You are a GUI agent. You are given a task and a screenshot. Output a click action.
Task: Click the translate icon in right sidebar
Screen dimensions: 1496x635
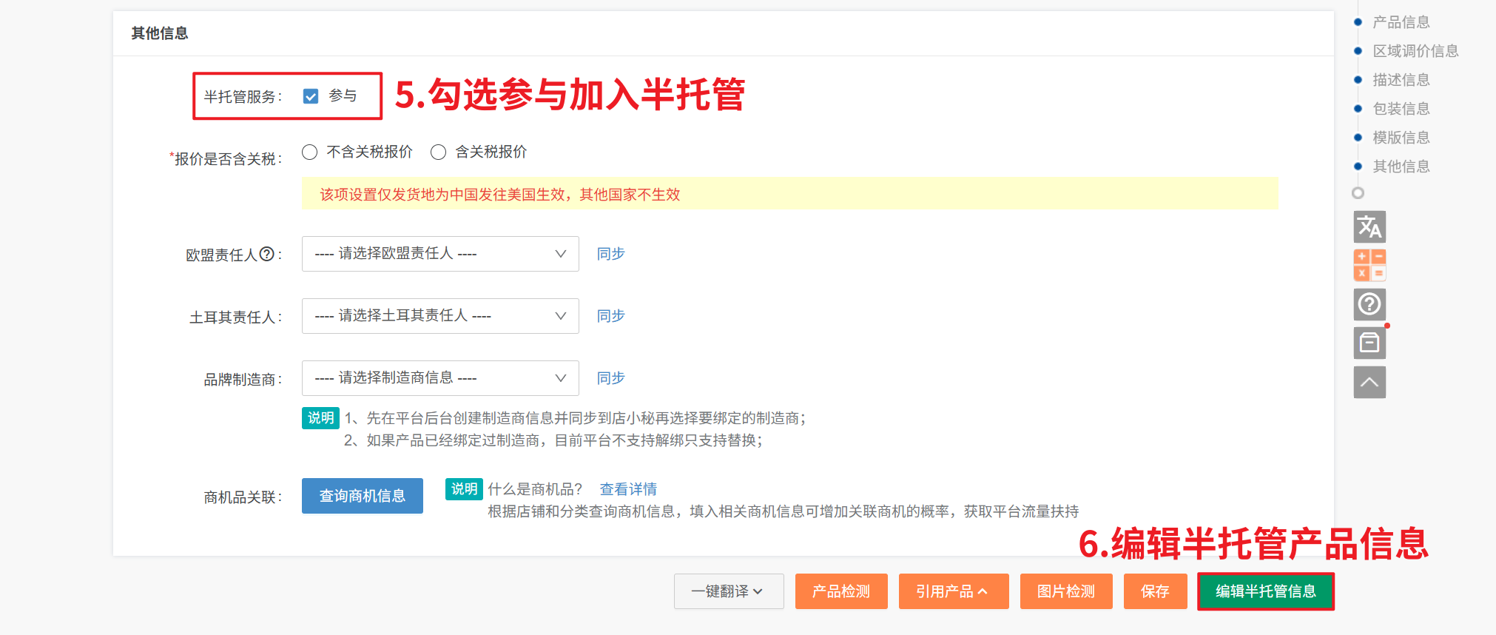(1369, 226)
